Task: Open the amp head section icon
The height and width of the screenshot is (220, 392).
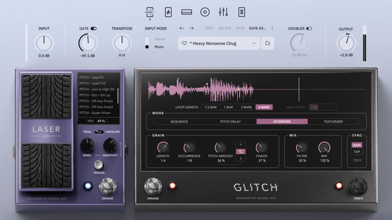Action: pyautogui.click(x=187, y=12)
